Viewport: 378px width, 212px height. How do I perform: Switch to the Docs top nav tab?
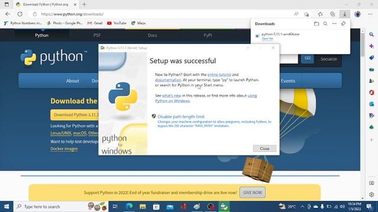[152, 35]
